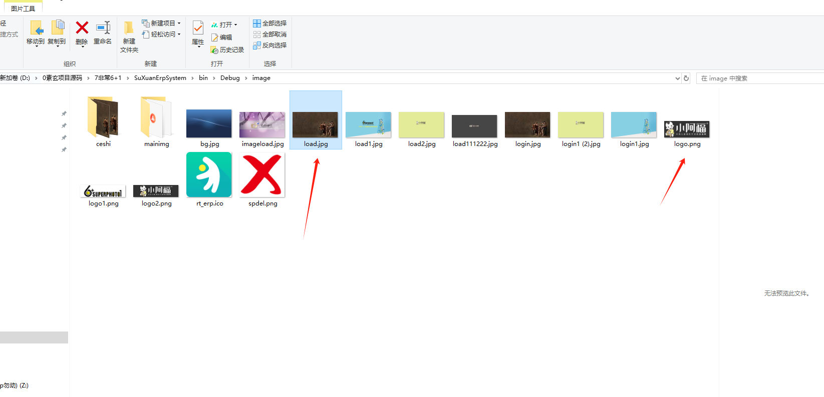Screen dimensions: 824x397
Task: Click Invert selection (反向选择)
Action: pos(270,45)
